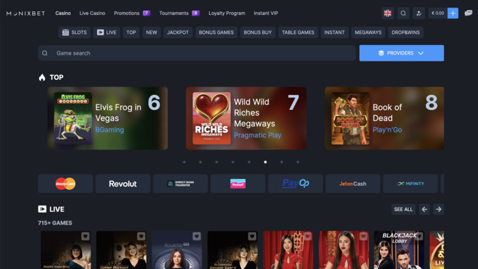This screenshot has height=269, width=478.
Task: Click the header search magnifier icon
Action: coord(404,13)
